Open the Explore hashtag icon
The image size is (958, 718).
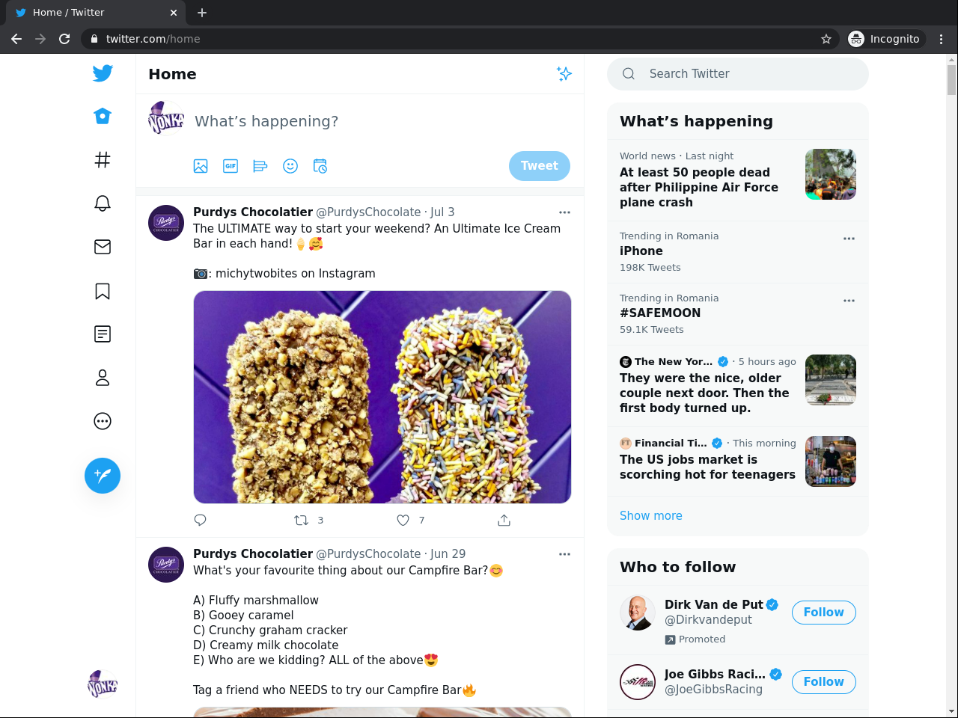tap(103, 159)
